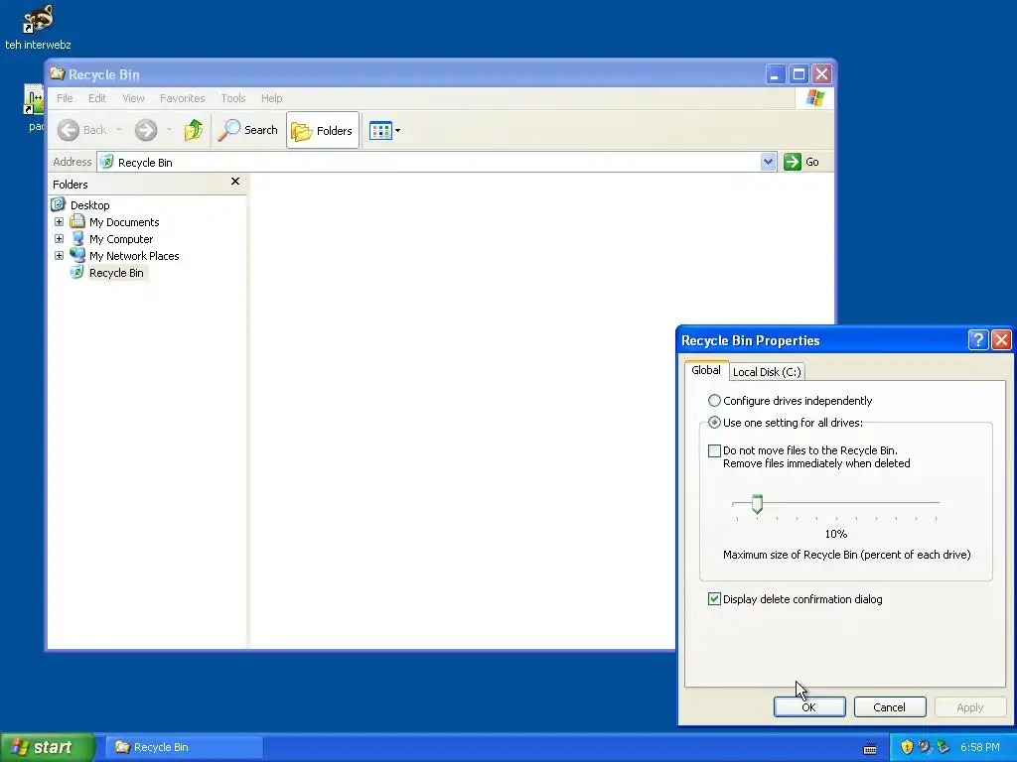
Task: Maximize the Recycle Bin window
Action: point(799,73)
